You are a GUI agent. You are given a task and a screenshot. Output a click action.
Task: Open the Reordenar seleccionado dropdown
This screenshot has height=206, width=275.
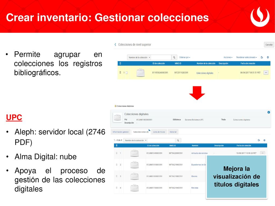[247, 57]
